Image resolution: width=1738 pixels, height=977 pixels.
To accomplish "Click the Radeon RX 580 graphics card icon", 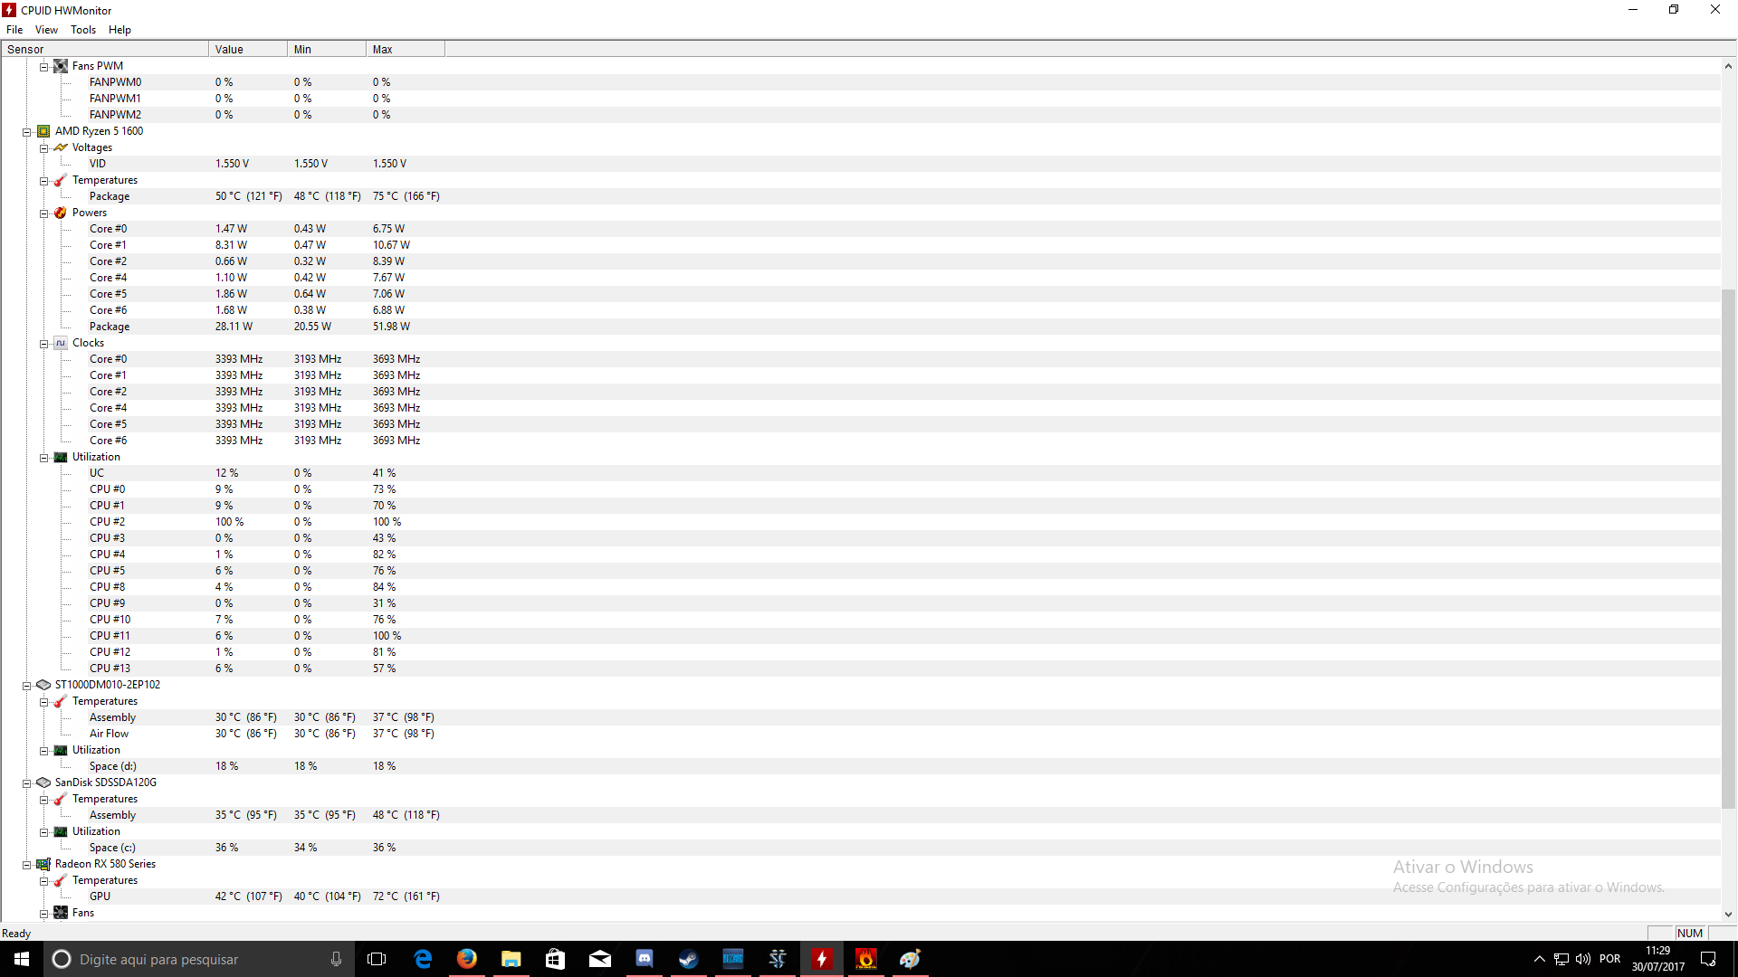I will [x=43, y=864].
